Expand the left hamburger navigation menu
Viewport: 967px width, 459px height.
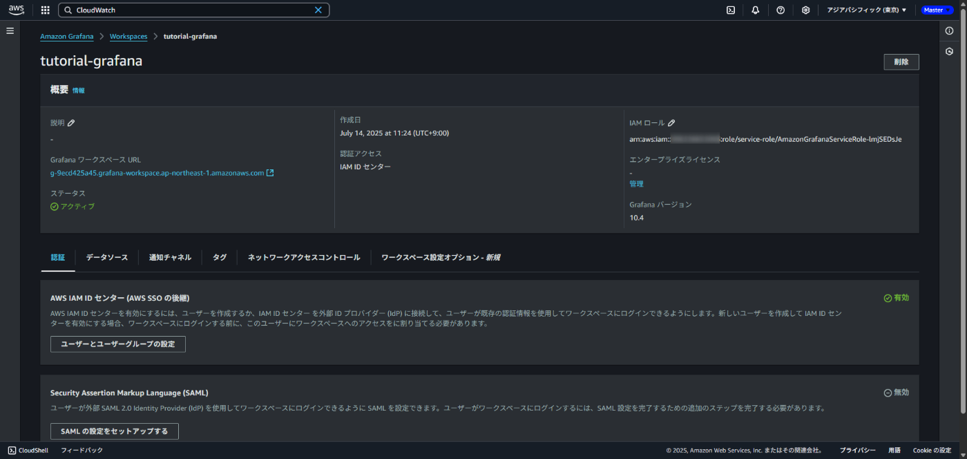coord(10,31)
